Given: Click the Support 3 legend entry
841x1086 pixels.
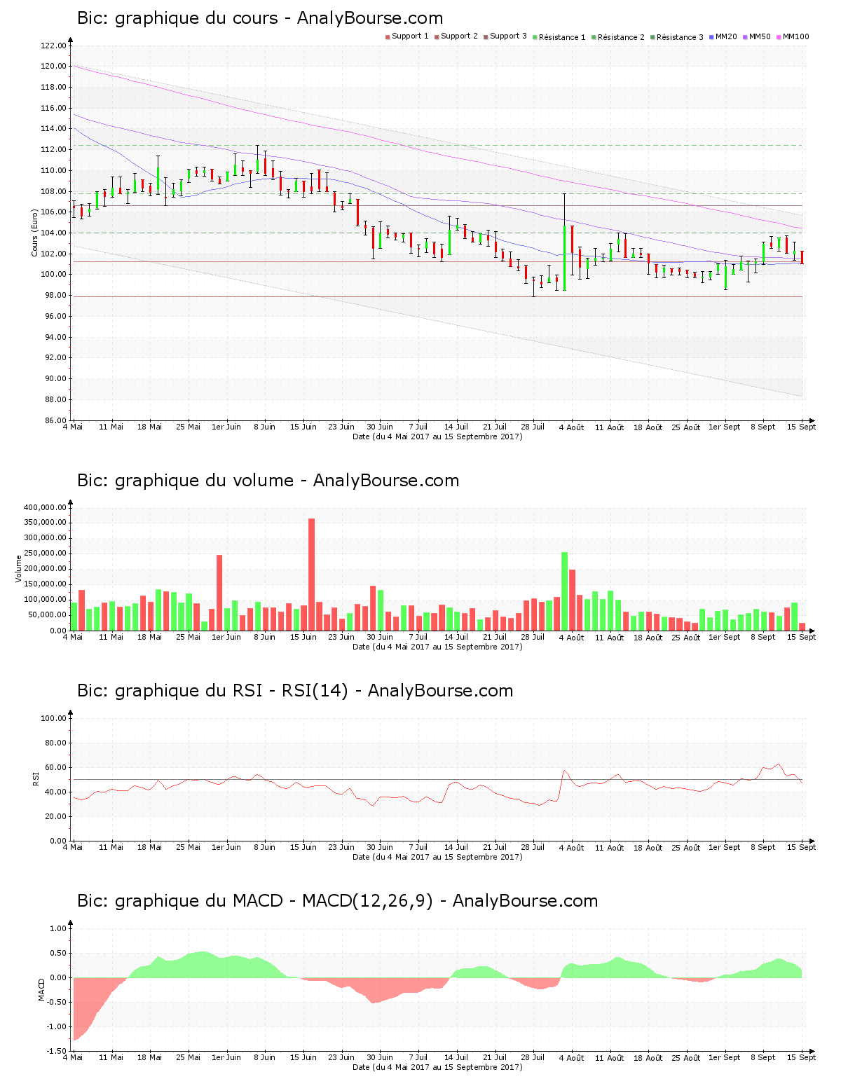Looking at the screenshot, I should coord(505,36).
